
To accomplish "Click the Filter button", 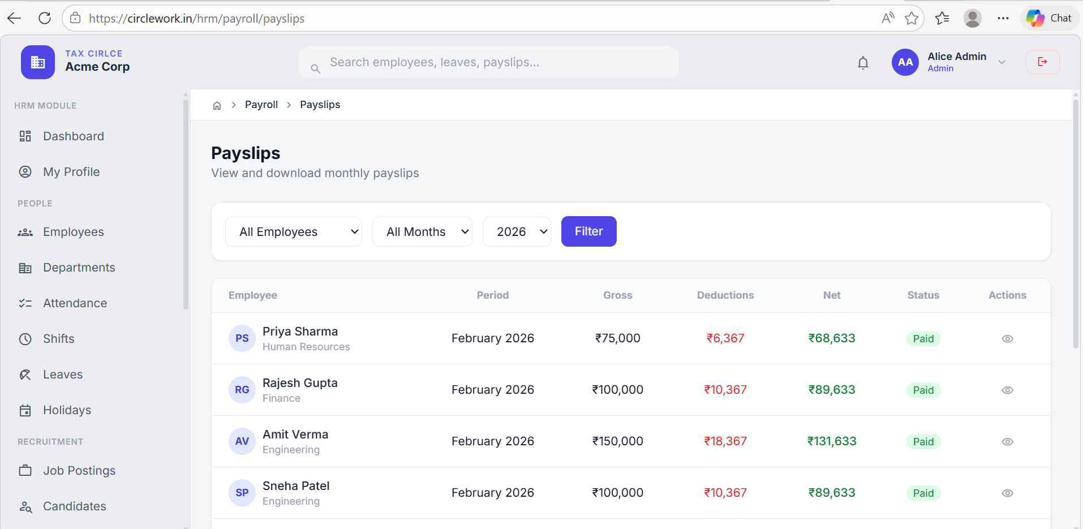I will coord(588,231).
